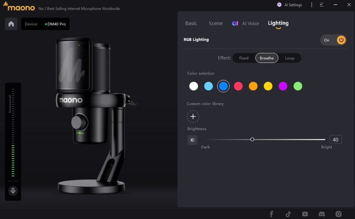Mute the microphone with the mic icon
Screen dimensions: 355x219
click(x=13, y=191)
